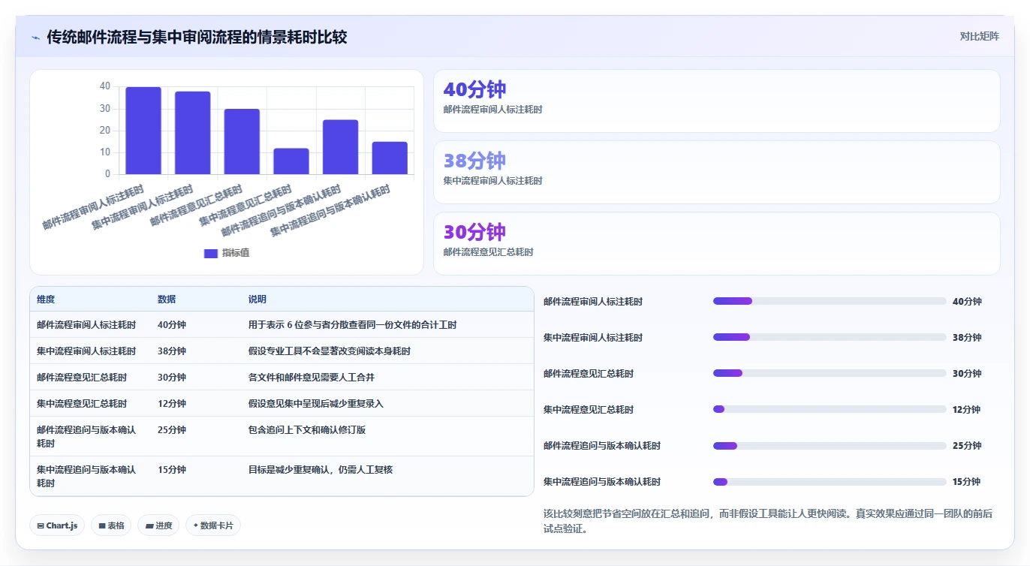This screenshot has width=1030, height=566.
Task: Click the 30分钟 stat card value
Action: pyautogui.click(x=474, y=232)
